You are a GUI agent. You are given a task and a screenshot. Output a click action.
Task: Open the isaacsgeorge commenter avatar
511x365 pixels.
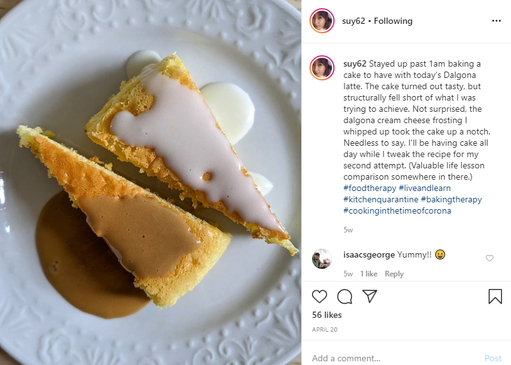322,259
